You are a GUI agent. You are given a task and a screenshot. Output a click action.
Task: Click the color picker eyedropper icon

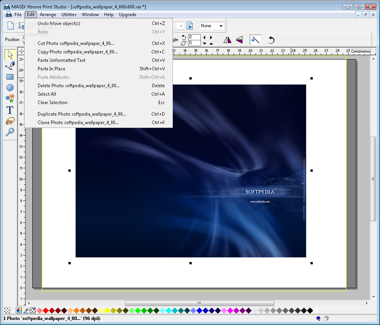(x=26, y=310)
